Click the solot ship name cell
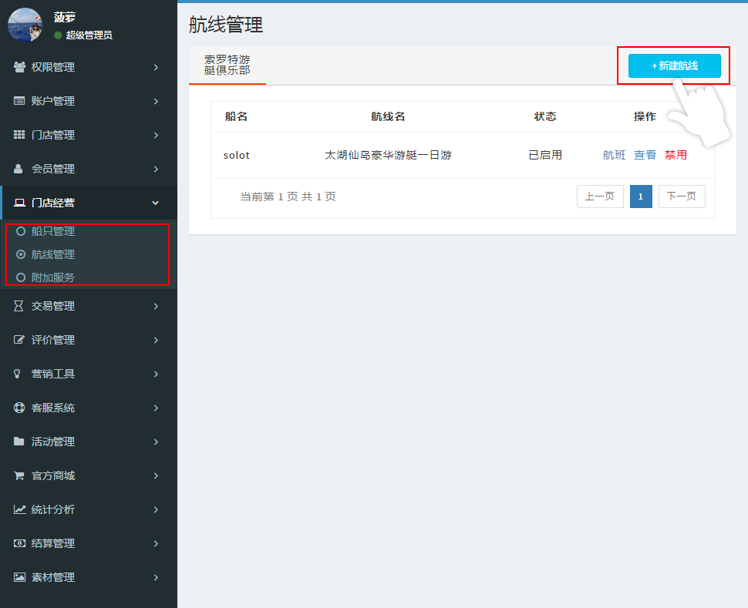Image resolution: width=748 pixels, height=608 pixels. point(237,155)
